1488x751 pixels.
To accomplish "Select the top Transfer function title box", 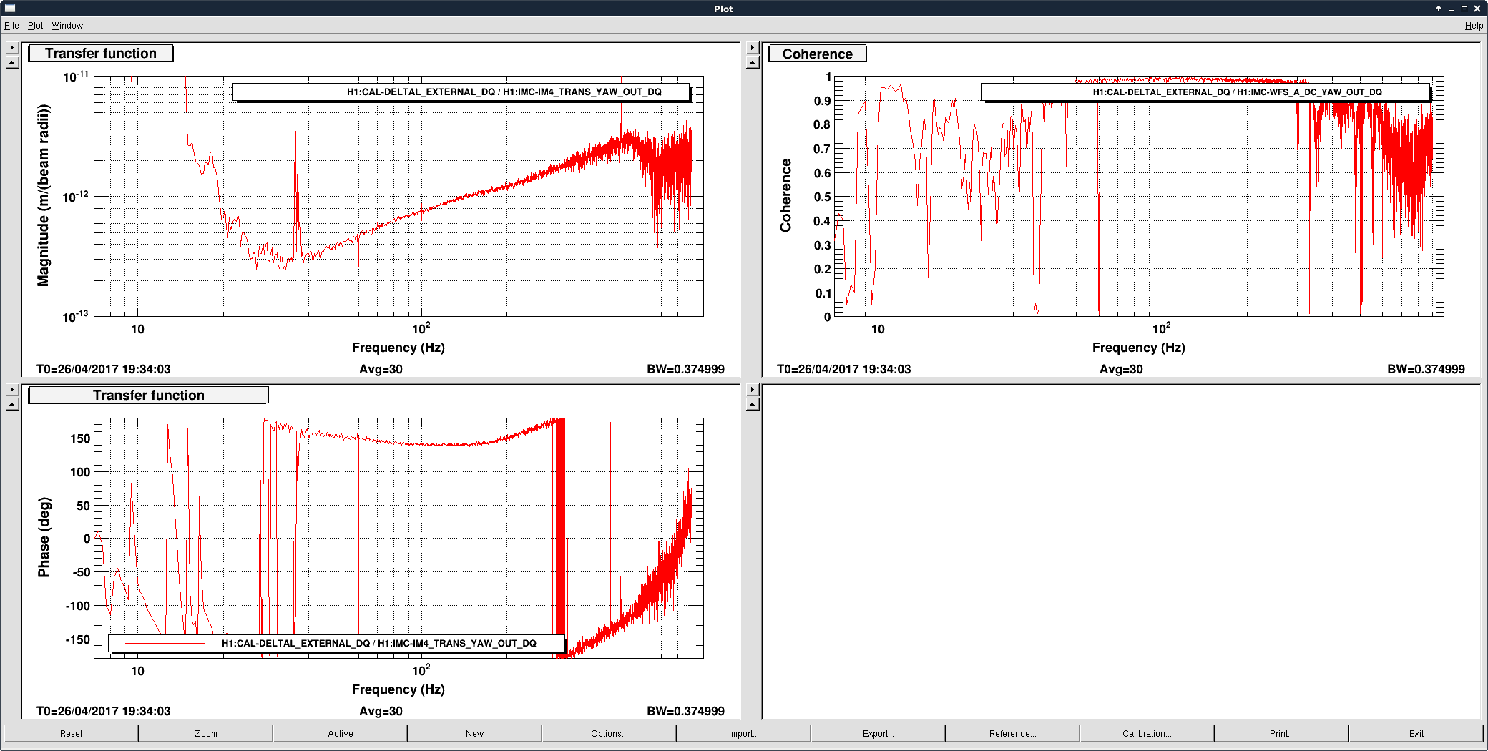I will click(x=101, y=54).
